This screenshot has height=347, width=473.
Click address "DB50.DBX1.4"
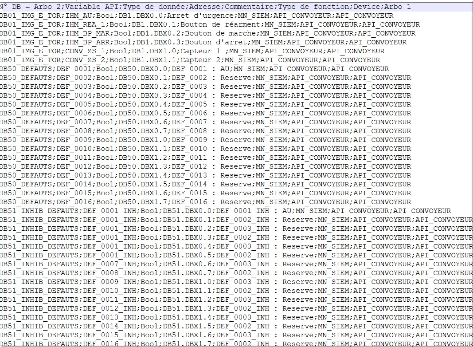click(143, 175)
